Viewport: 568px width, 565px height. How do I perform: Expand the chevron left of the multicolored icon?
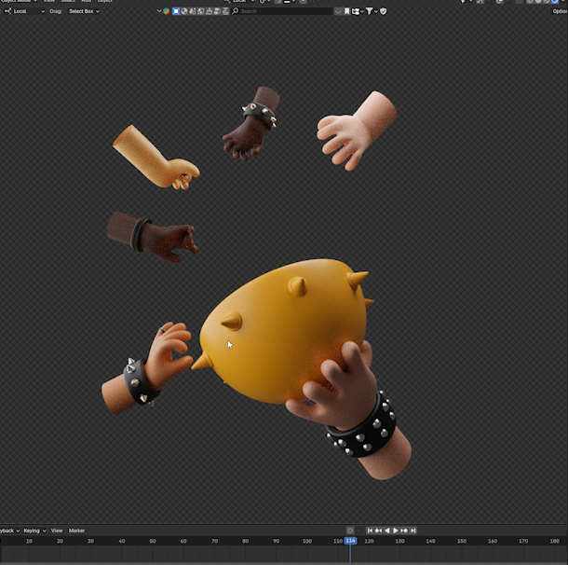[159, 11]
